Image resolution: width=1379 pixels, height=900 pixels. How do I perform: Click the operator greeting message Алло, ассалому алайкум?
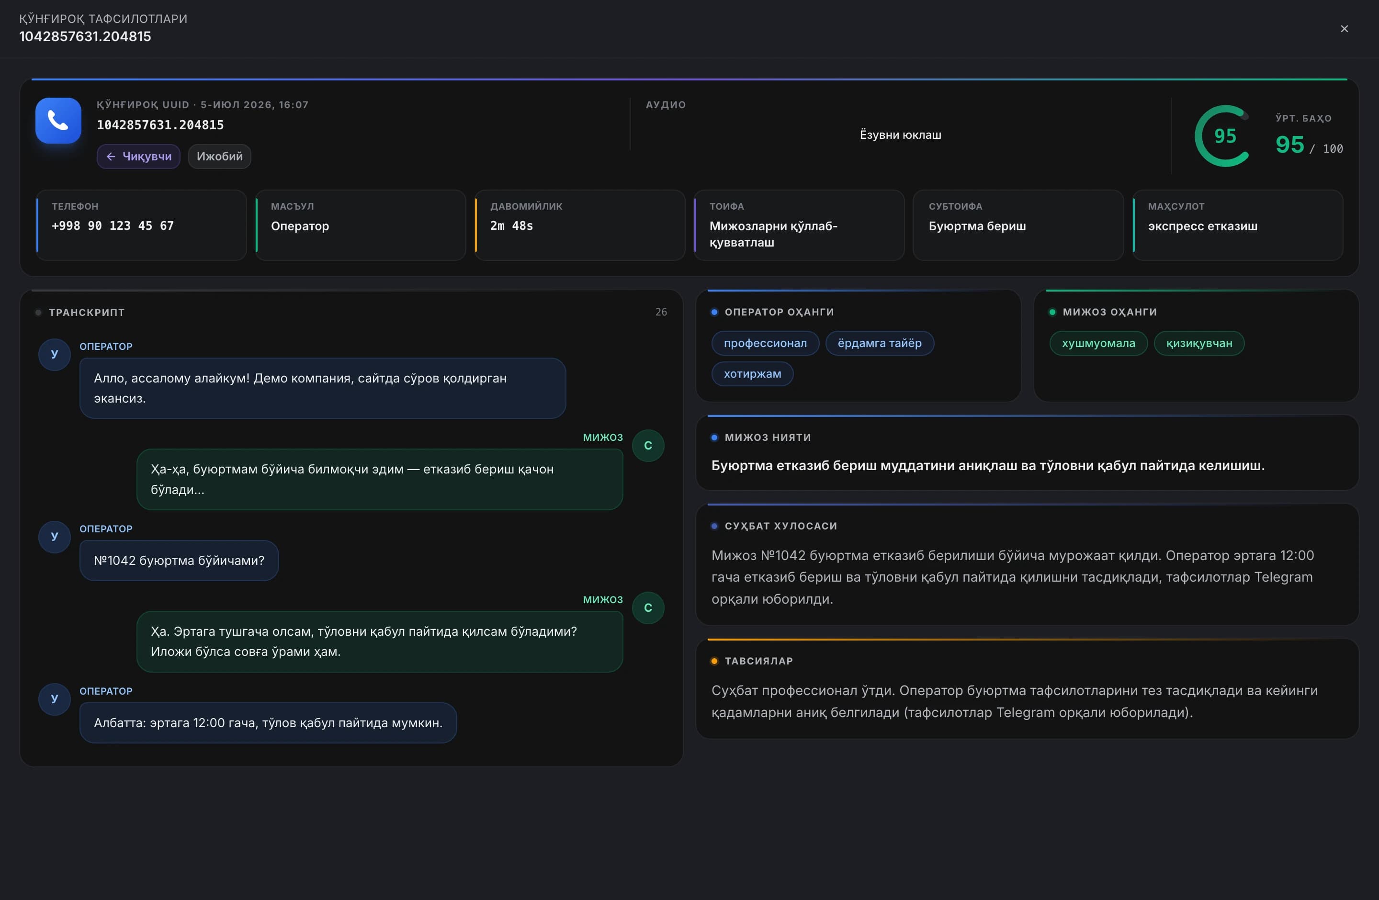click(323, 388)
